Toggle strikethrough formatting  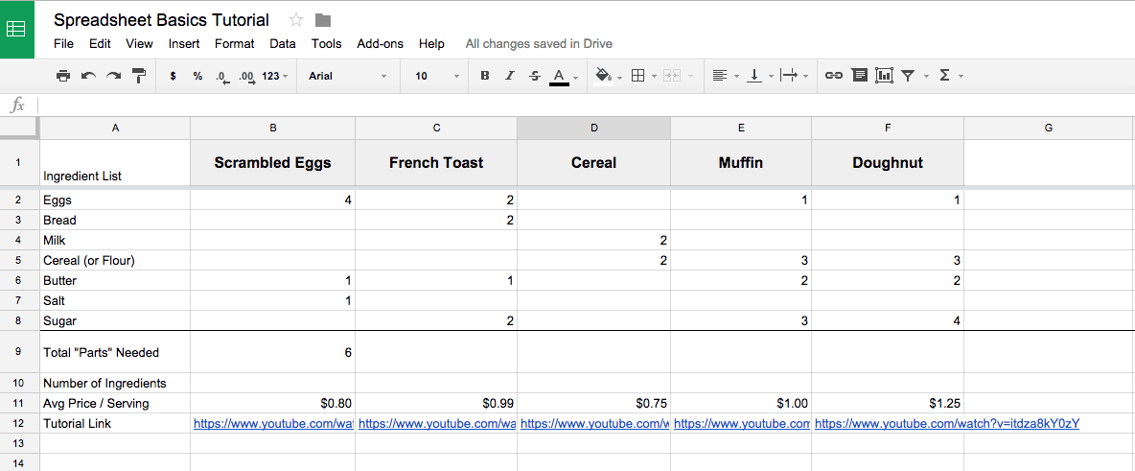[x=534, y=76]
